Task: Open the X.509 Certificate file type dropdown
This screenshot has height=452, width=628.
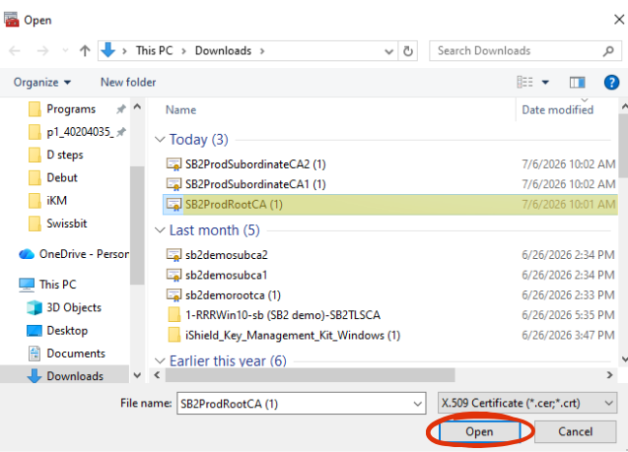Action: tap(527, 403)
